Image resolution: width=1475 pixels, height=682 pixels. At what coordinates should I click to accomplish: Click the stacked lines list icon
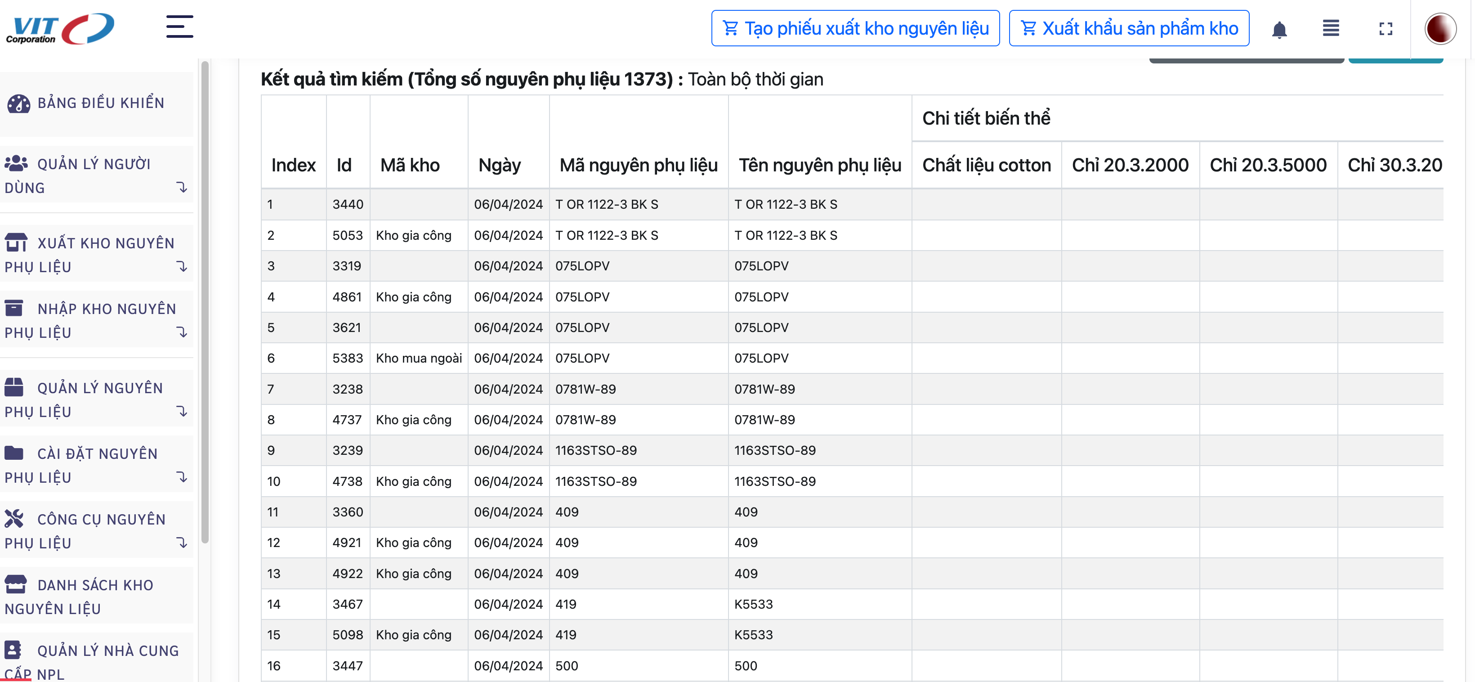click(1331, 28)
